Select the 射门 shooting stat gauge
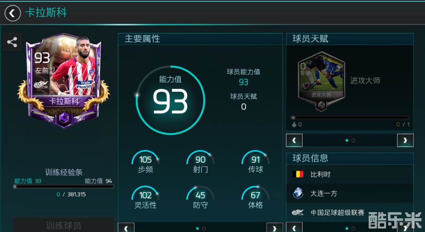This screenshot has width=425, height=232. (x=200, y=162)
